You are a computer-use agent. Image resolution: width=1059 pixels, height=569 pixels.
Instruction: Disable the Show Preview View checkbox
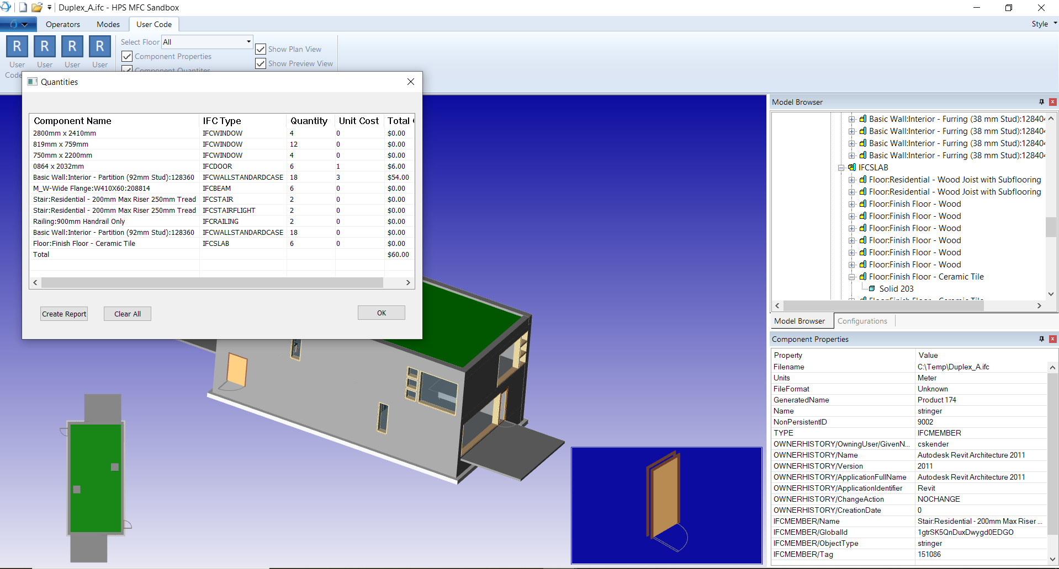pos(260,63)
